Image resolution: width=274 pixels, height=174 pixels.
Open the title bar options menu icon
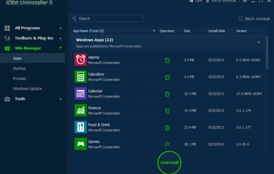[x=245, y=1]
